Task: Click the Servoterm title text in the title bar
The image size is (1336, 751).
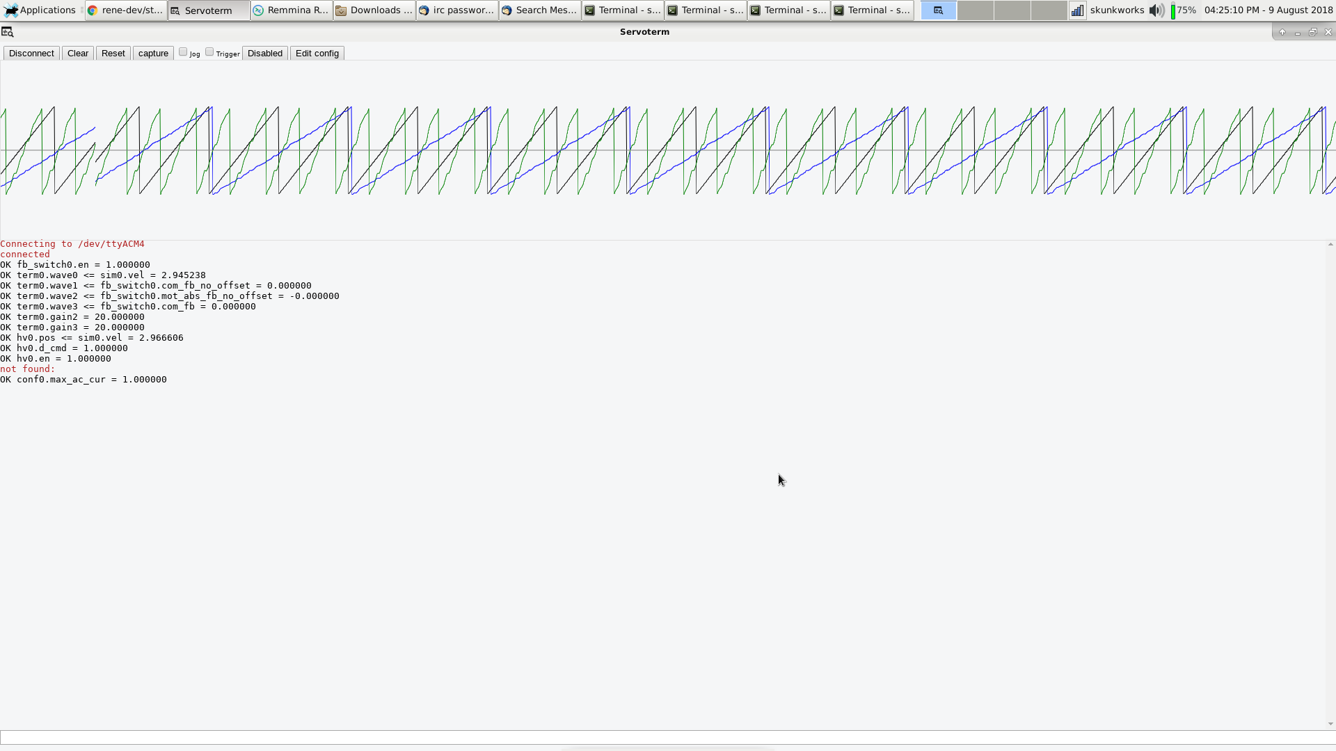Action: (644, 32)
